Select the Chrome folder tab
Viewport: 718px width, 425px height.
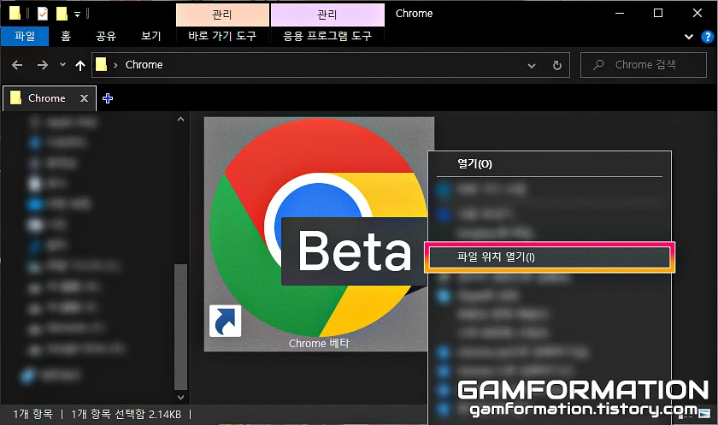(x=50, y=98)
